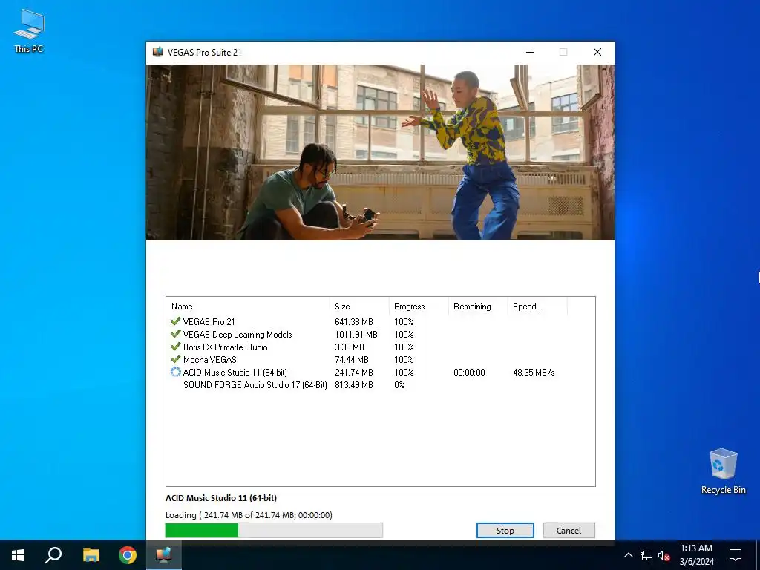Click the 48.35 MB/s speed value
The height and width of the screenshot is (570, 760).
click(x=534, y=373)
